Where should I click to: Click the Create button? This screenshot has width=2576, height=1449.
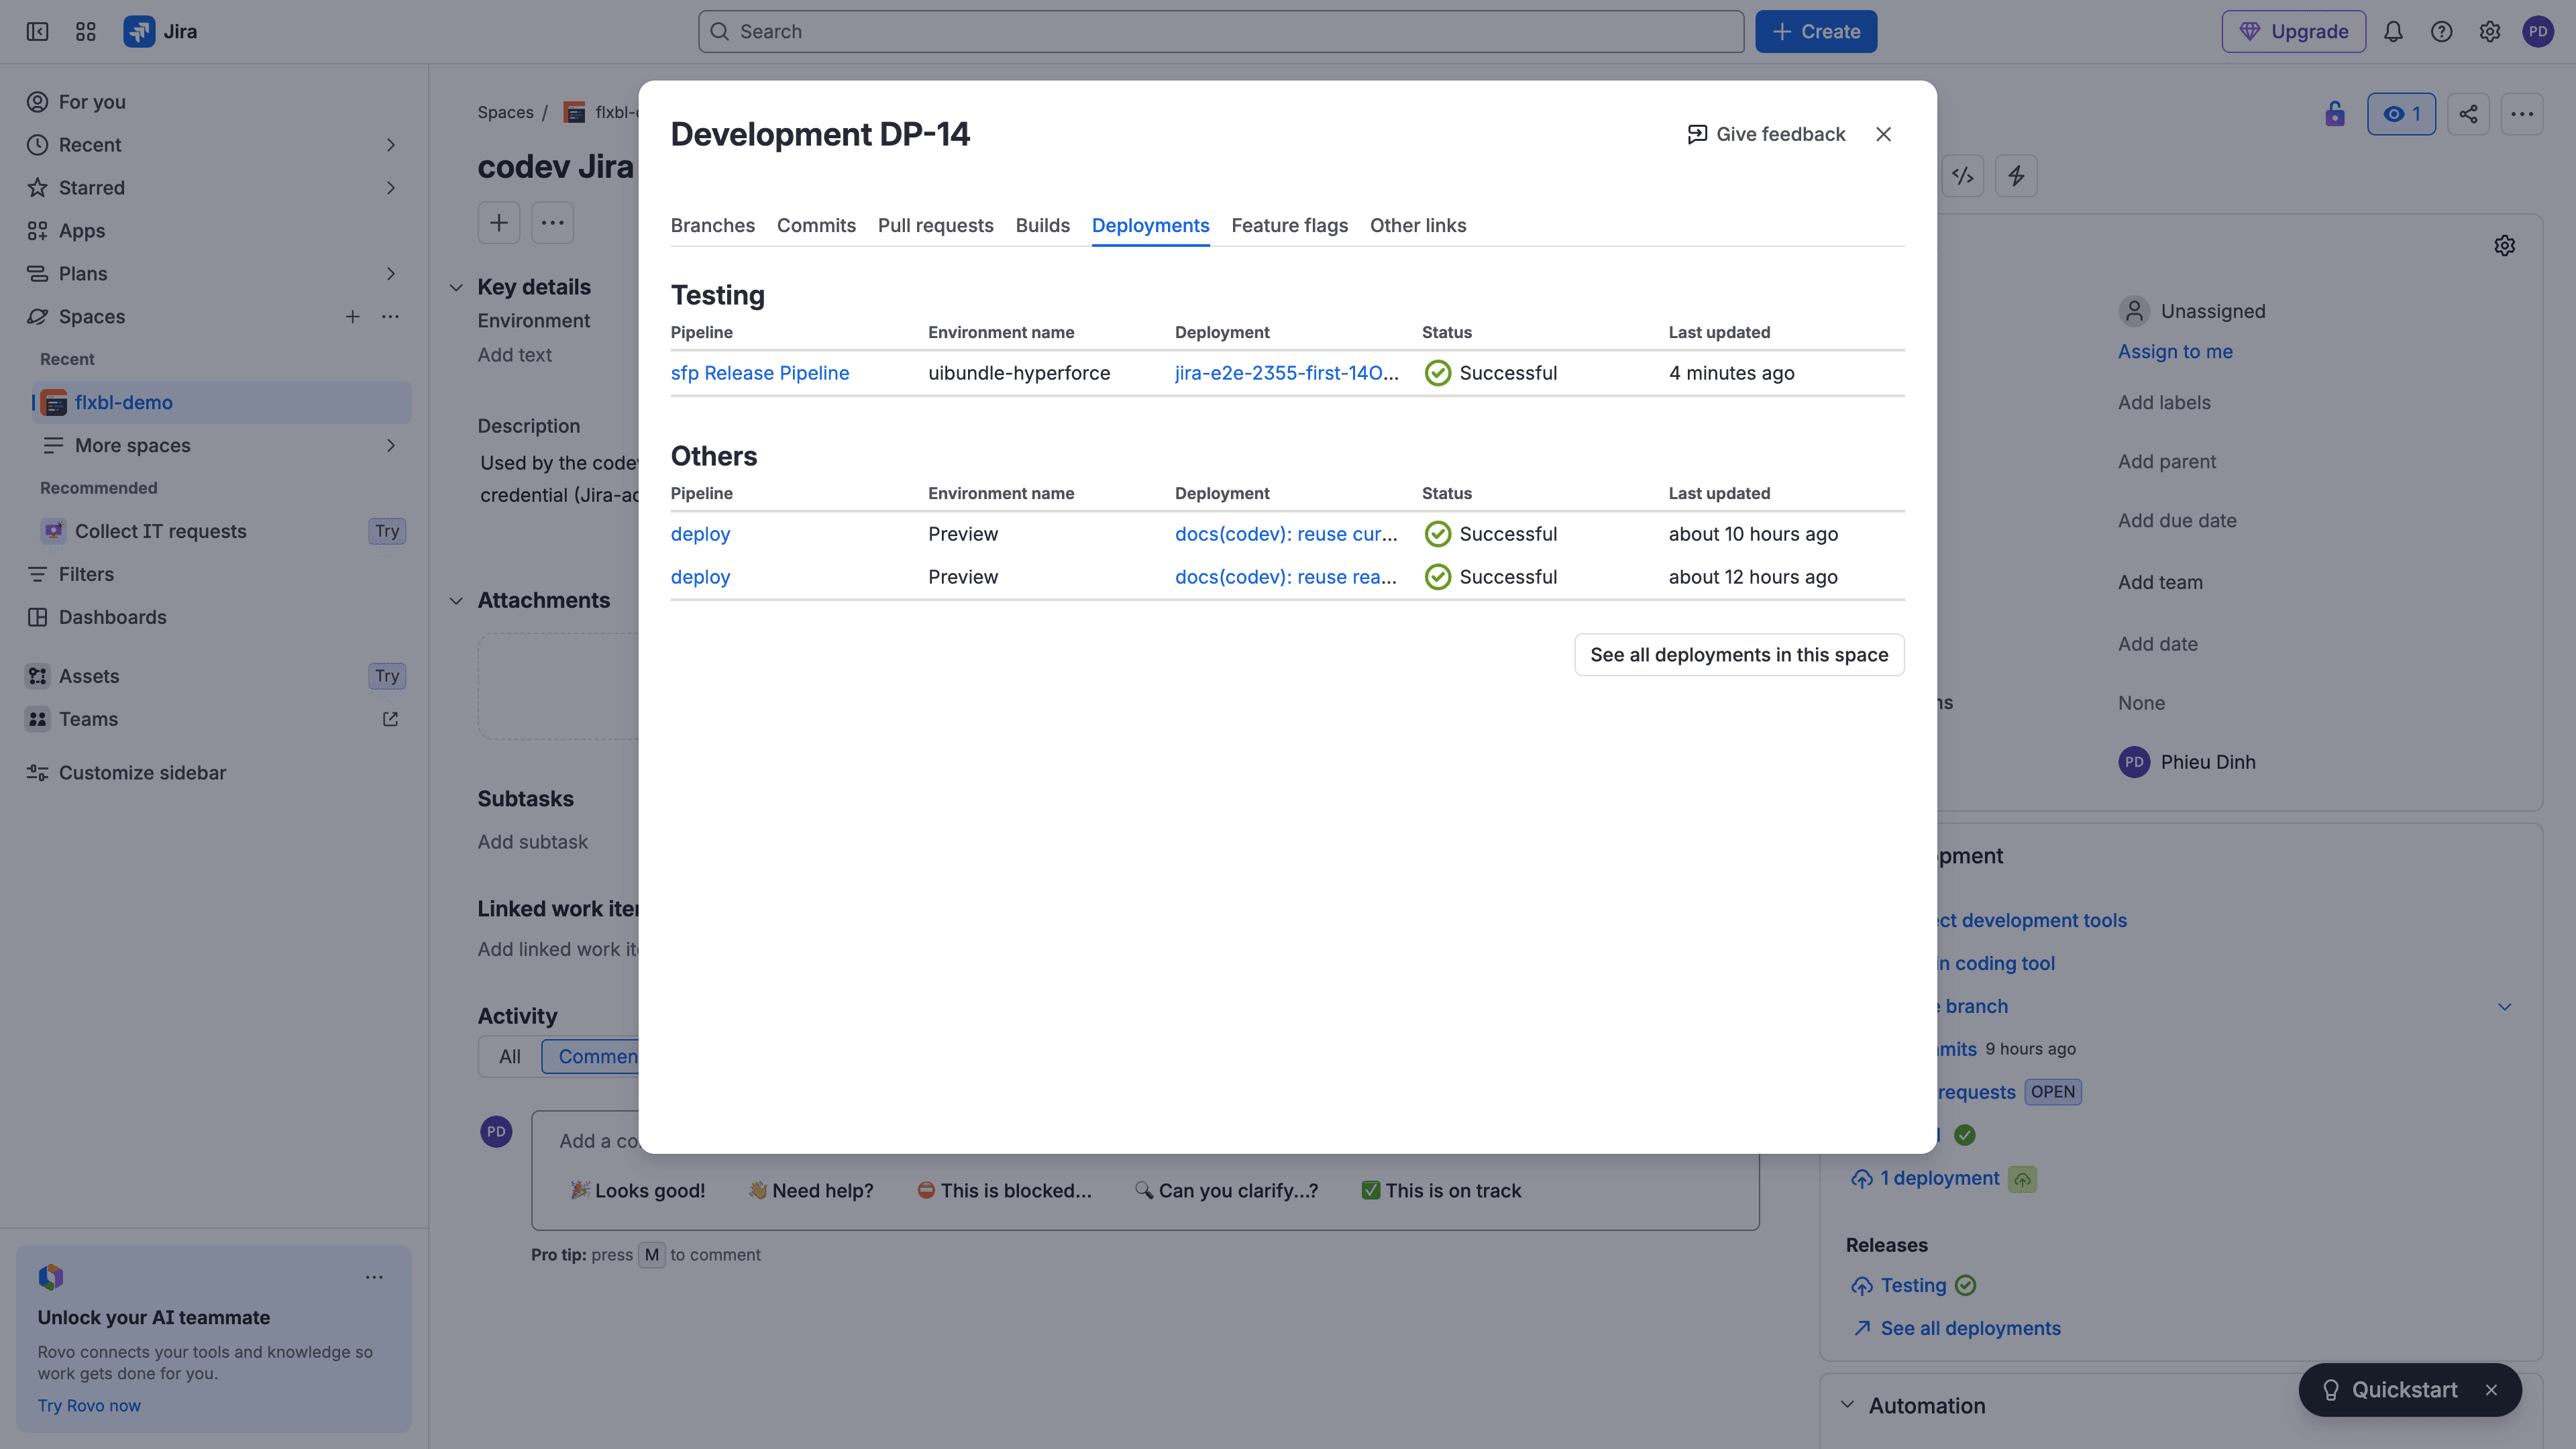[1816, 31]
